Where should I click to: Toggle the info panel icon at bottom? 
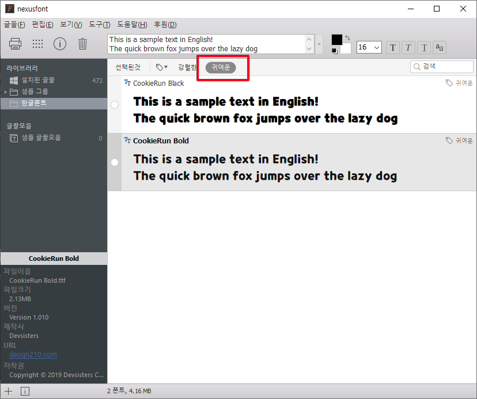click(25, 391)
